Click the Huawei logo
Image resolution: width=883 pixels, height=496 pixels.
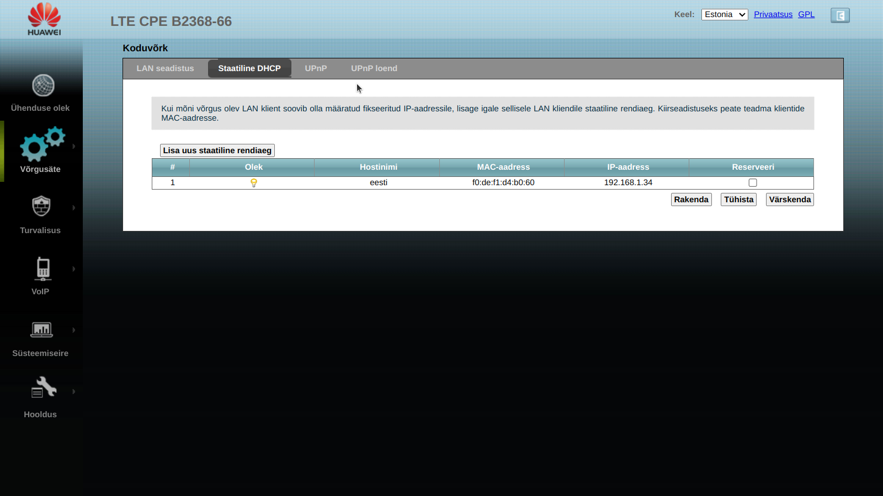pyautogui.click(x=44, y=19)
